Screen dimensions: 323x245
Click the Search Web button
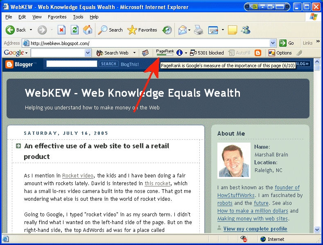[x=113, y=53]
